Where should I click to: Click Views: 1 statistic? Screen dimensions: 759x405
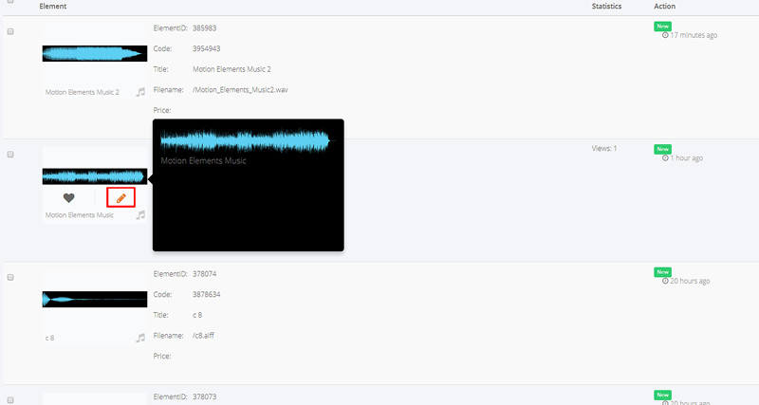(x=604, y=149)
